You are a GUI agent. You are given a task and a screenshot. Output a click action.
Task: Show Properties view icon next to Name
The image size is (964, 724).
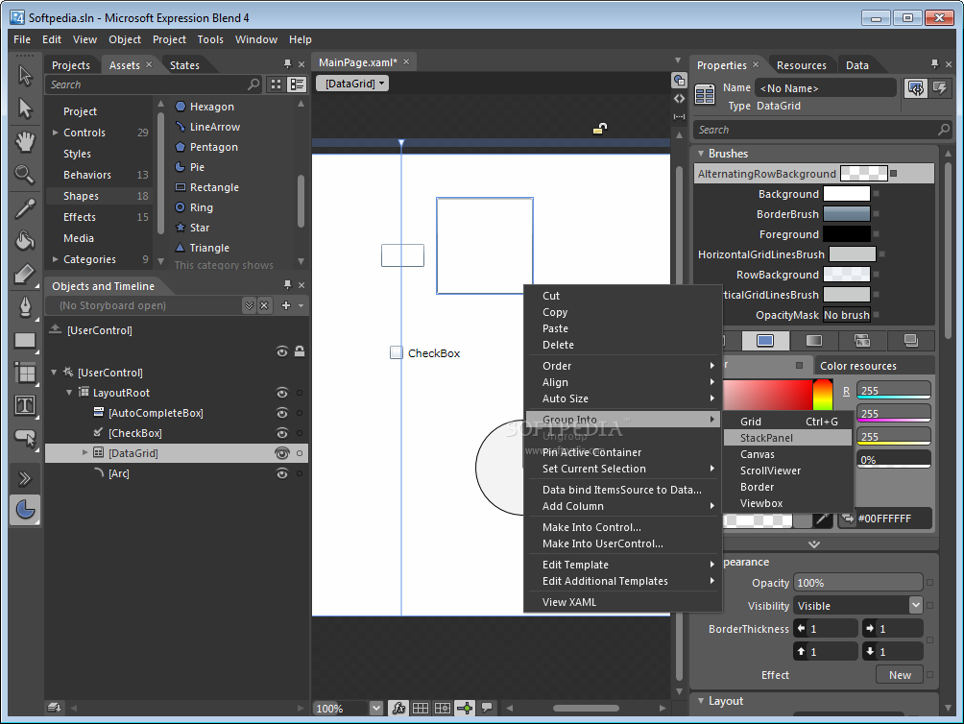point(916,88)
